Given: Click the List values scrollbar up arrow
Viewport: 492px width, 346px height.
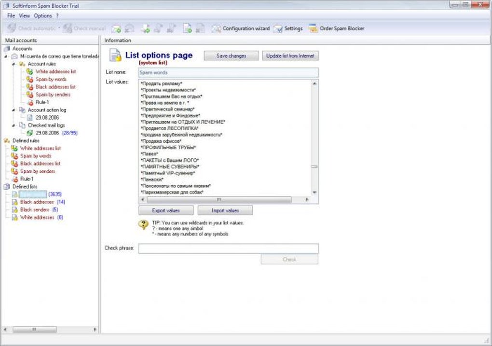Looking at the screenshot, I should click(314, 83).
